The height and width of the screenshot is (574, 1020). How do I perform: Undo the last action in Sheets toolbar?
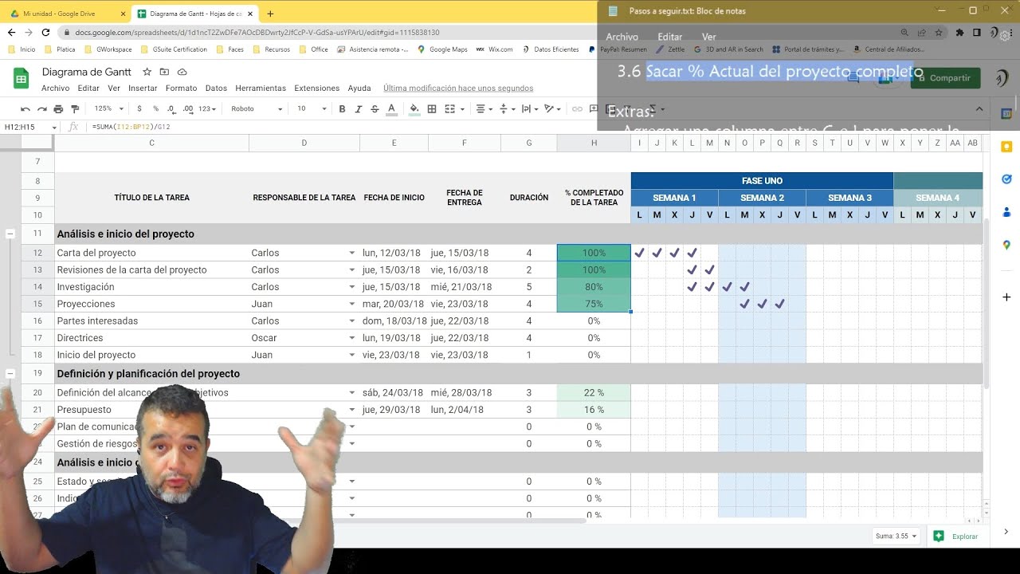(x=25, y=109)
